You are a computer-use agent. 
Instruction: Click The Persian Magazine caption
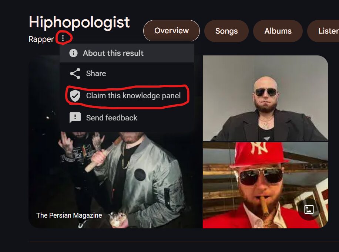tap(69, 215)
